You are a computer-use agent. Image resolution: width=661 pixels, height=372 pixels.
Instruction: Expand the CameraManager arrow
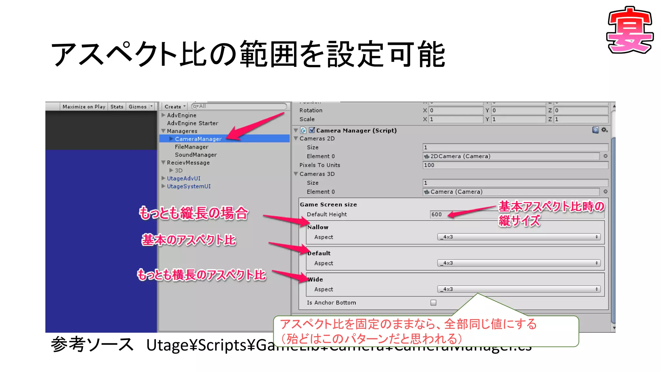click(171, 139)
